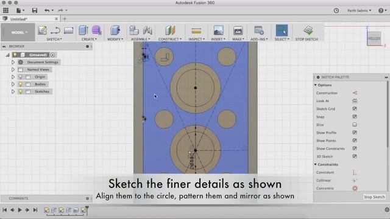Toggle the Show Constraints checkbox

355,148
